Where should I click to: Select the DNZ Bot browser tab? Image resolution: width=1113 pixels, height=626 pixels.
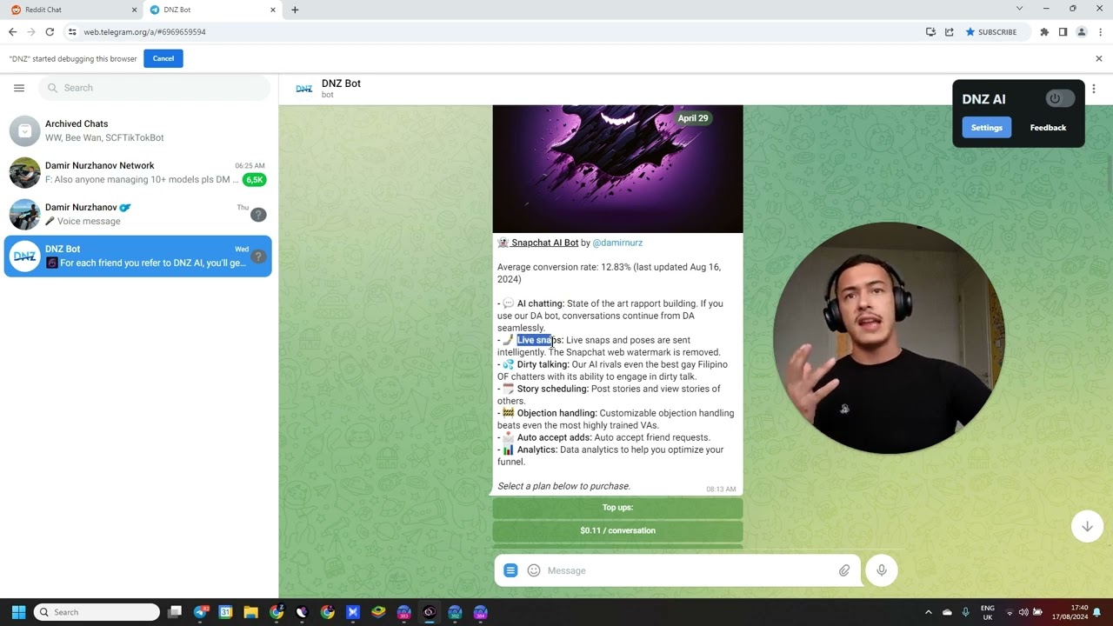coord(212,10)
